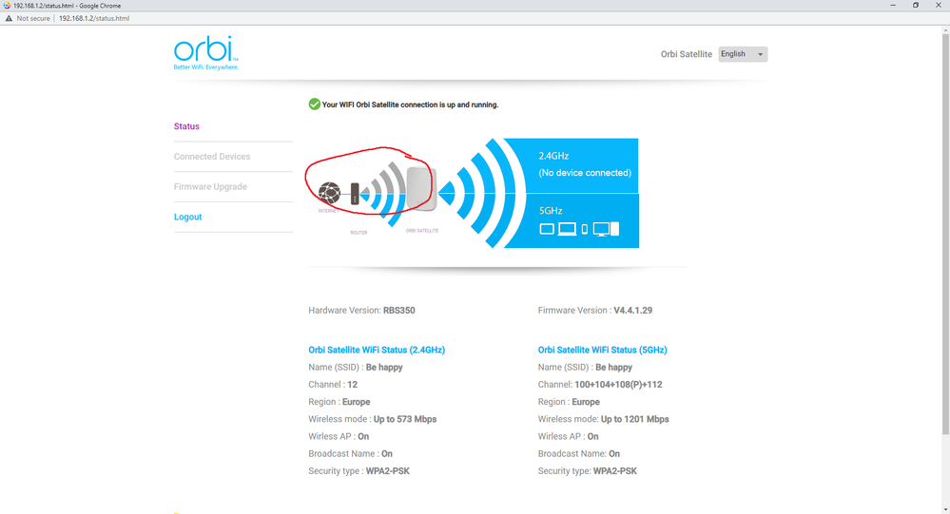Open the Status menu item

(186, 126)
